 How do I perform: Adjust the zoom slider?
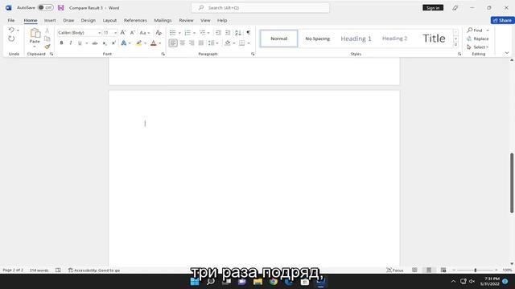[476, 270]
